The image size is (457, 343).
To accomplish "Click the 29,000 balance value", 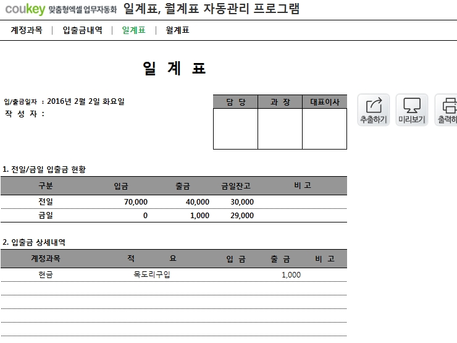I will [x=242, y=216].
